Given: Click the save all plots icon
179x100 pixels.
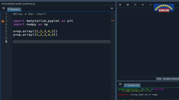Looking at the screenshot, I should 128,5.
